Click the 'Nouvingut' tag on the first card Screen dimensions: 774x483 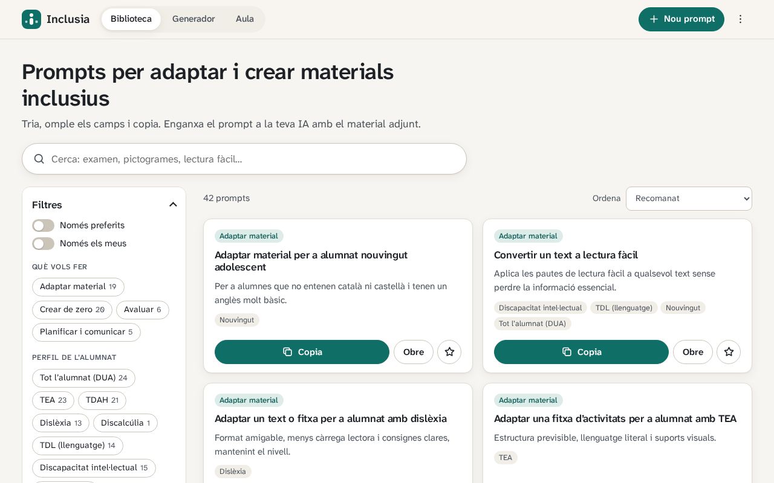237,320
